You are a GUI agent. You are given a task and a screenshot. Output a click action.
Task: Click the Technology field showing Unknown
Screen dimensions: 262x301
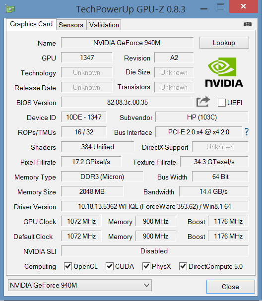87,72
